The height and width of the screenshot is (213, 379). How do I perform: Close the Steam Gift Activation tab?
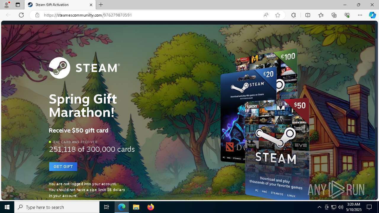[x=91, y=5]
